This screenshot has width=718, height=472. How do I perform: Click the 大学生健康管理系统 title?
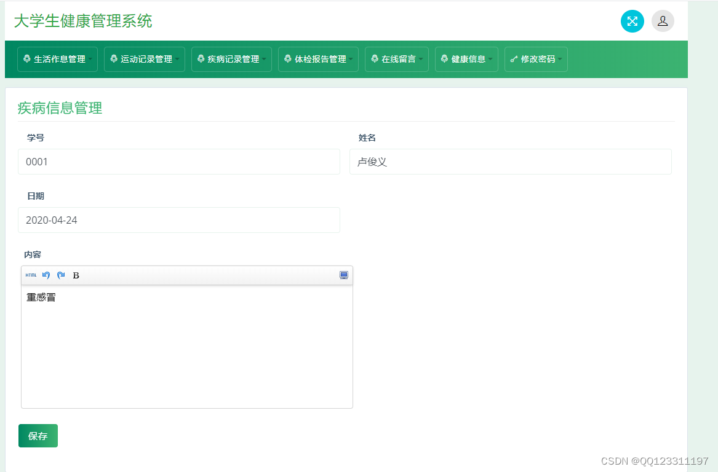click(83, 21)
